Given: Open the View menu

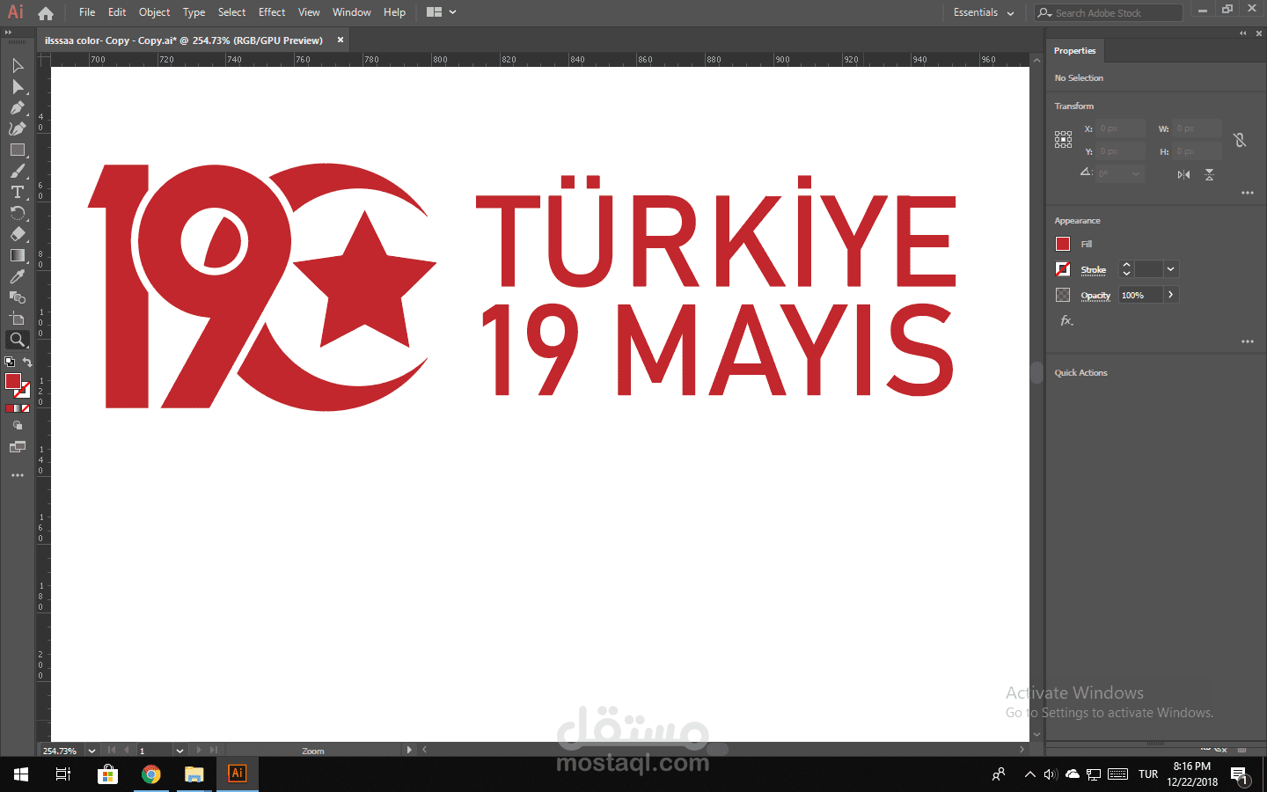Looking at the screenshot, I should click(x=309, y=12).
